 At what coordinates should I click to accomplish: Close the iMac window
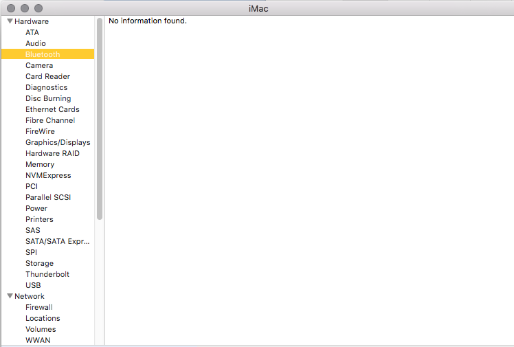11,8
